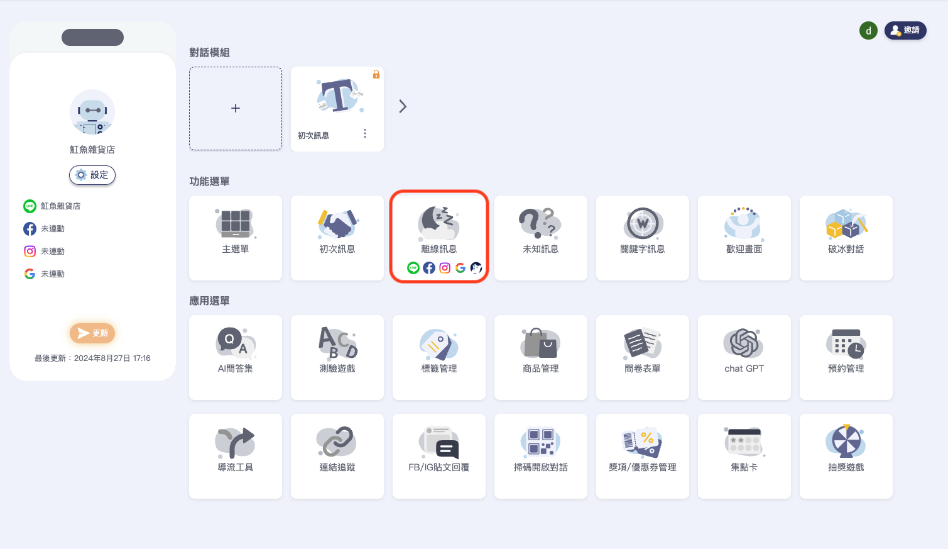Open the 集點卡 loyalty card app

pos(744,455)
